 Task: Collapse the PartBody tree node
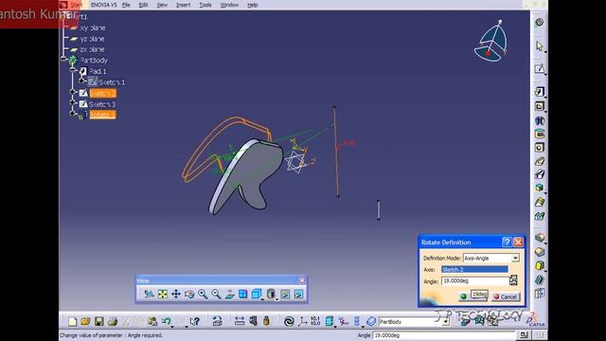point(63,59)
